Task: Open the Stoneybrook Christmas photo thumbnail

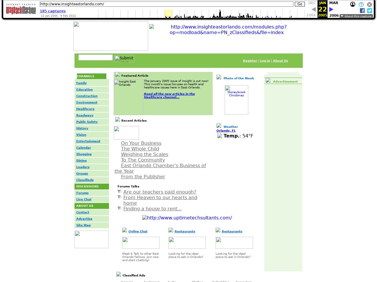Action: tap(236, 100)
